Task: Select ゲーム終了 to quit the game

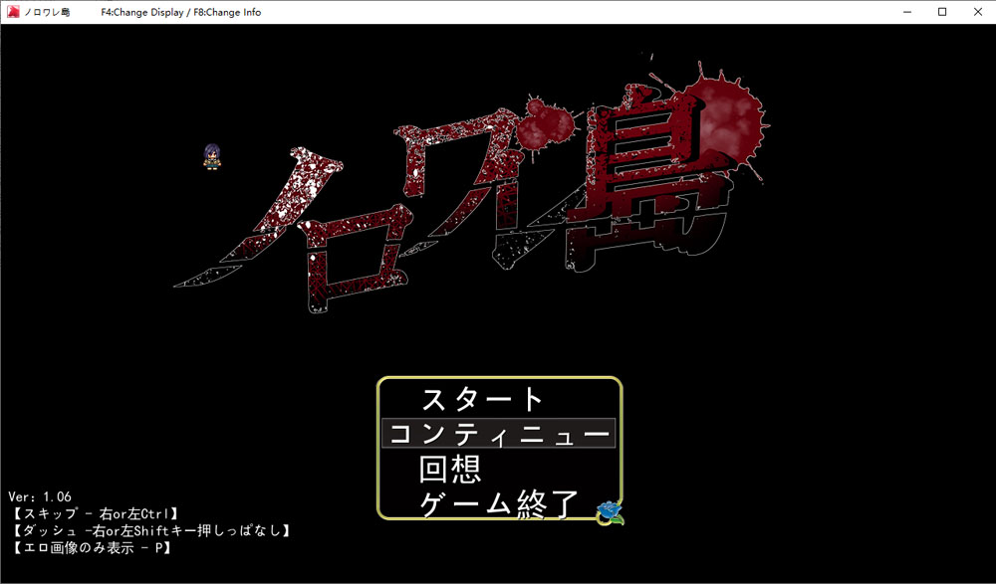Action: click(x=499, y=504)
